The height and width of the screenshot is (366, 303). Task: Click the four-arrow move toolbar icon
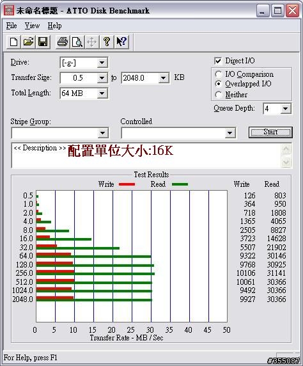click(x=91, y=42)
